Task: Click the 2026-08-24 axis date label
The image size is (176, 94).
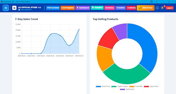Action: pyautogui.click(x=41, y=56)
